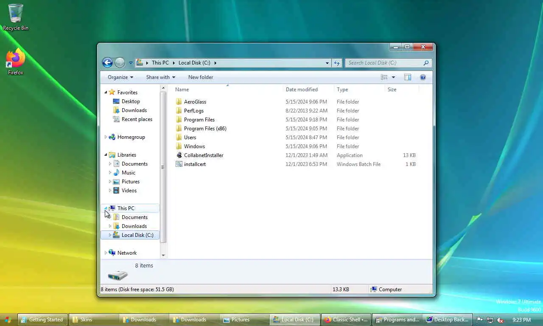Collapse the Libraries tree group
Image resolution: width=543 pixels, height=326 pixels.
[x=106, y=155]
